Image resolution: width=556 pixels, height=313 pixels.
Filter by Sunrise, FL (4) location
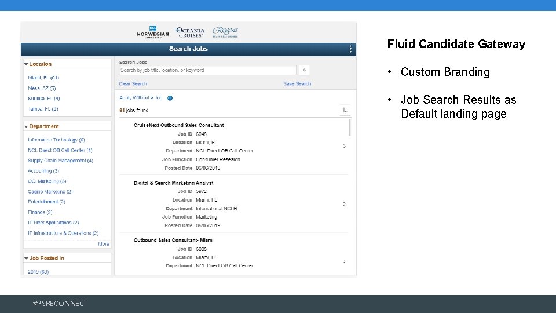[x=44, y=99]
